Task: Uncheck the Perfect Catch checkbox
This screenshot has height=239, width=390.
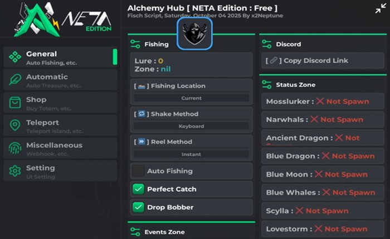Action: pyautogui.click(x=139, y=189)
